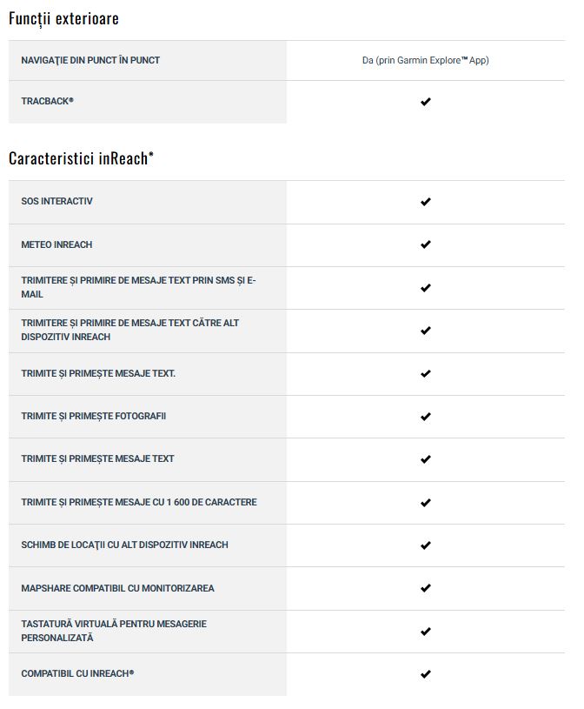The width and height of the screenshot is (584, 709).
Task: Click checkmark for Schimb de locații row
Action: pos(425,545)
